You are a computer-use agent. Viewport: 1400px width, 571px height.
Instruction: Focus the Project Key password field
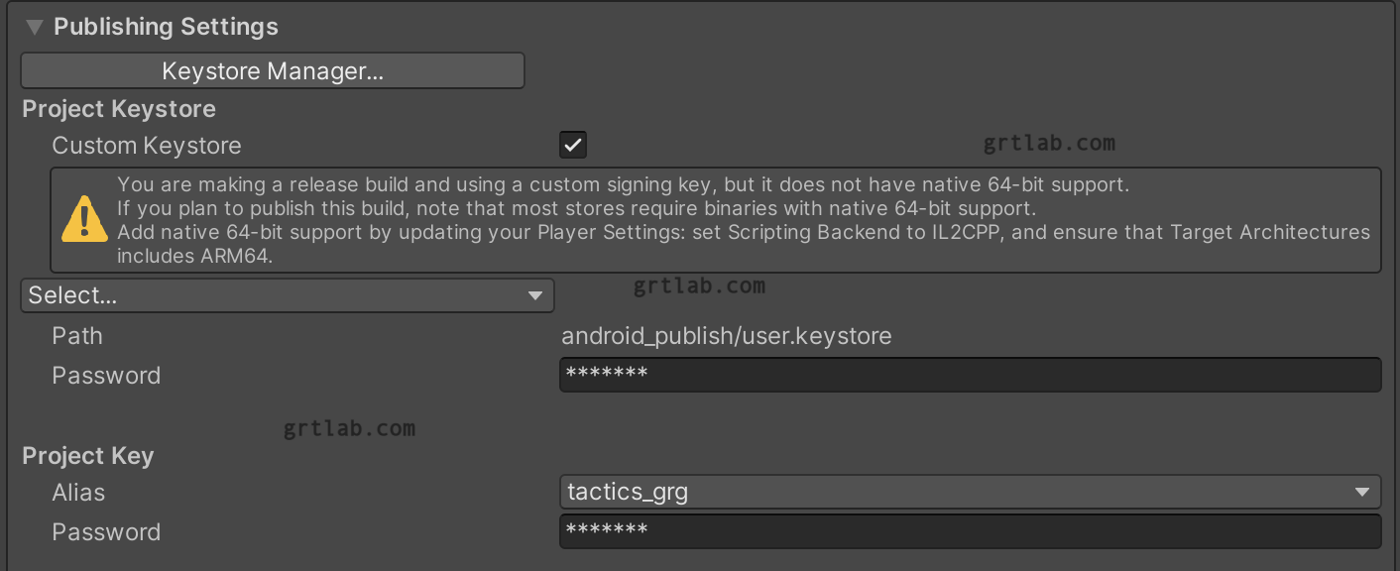[970, 531]
